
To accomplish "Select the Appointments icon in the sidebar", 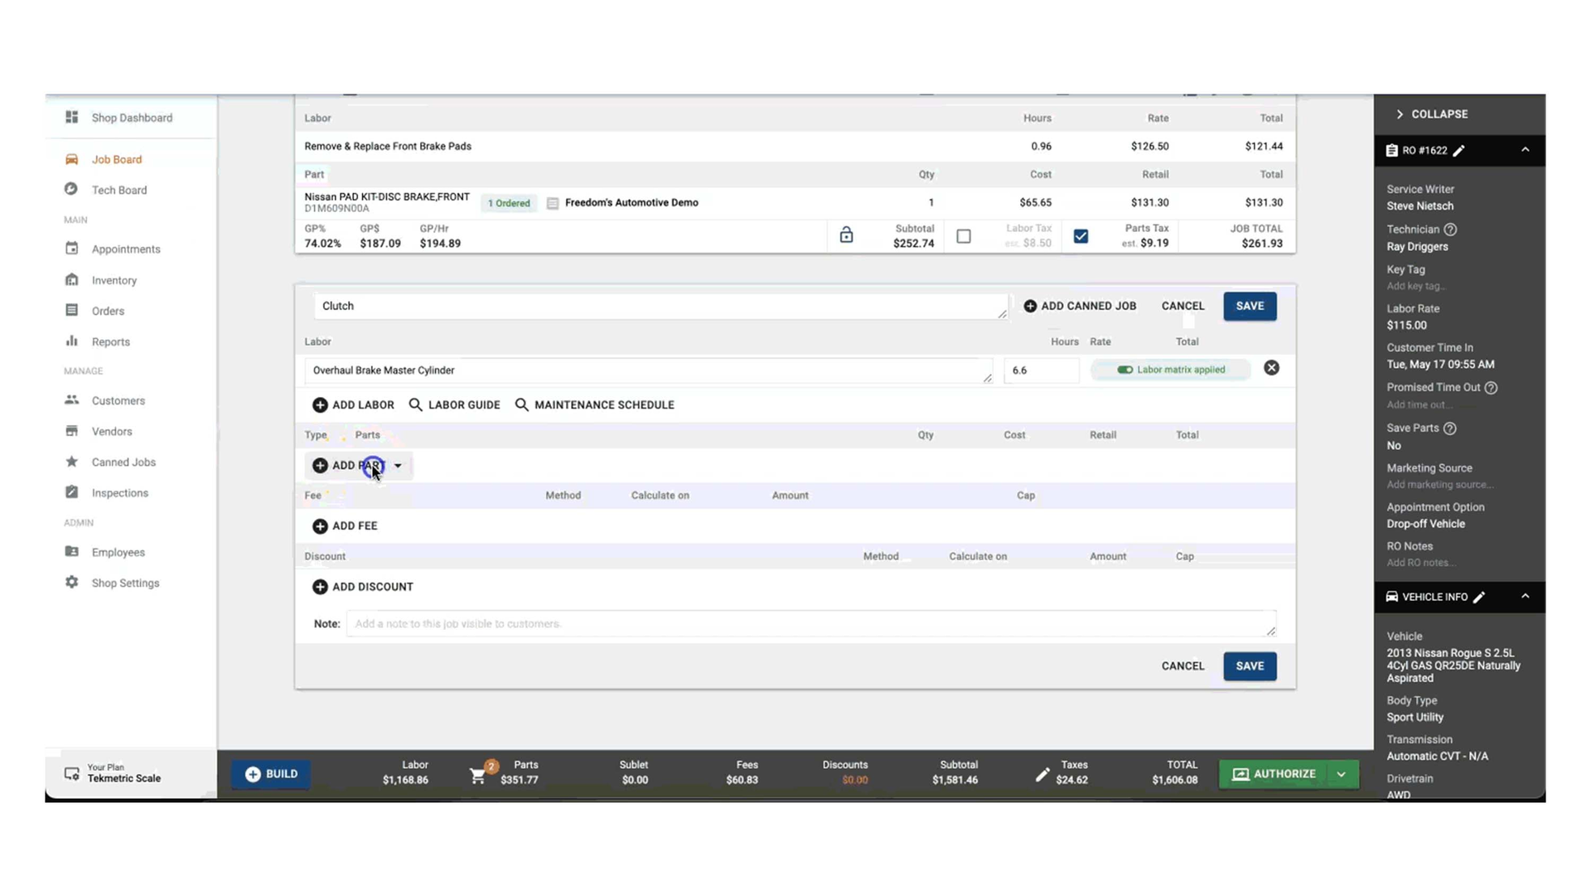I will coord(72,249).
